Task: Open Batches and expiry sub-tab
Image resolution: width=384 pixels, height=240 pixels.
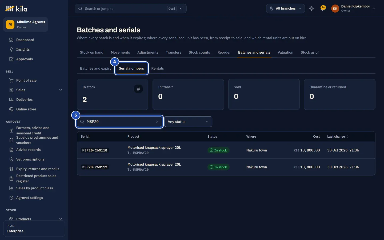Action: coord(96,68)
